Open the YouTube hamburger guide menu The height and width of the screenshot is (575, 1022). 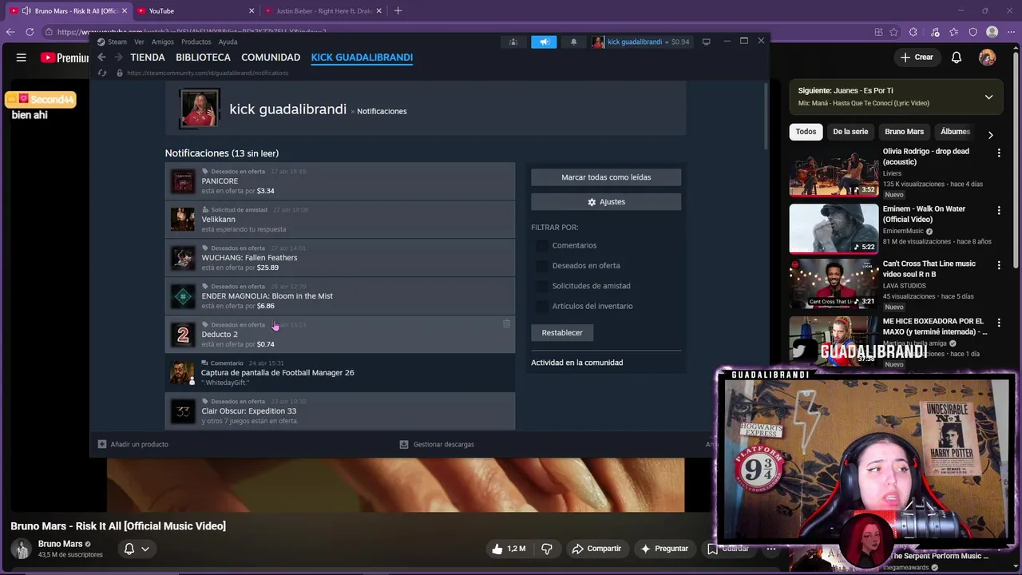[x=22, y=57]
